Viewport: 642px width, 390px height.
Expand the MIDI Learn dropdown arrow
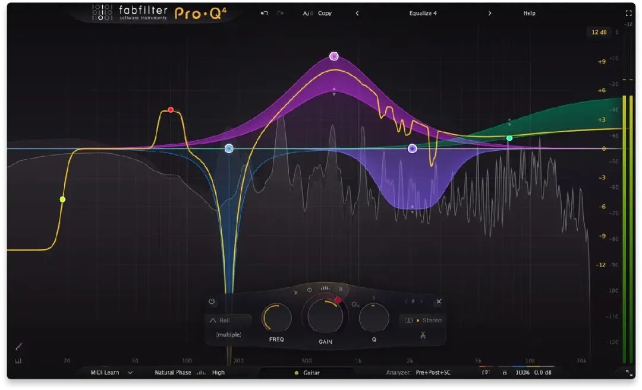(x=130, y=372)
